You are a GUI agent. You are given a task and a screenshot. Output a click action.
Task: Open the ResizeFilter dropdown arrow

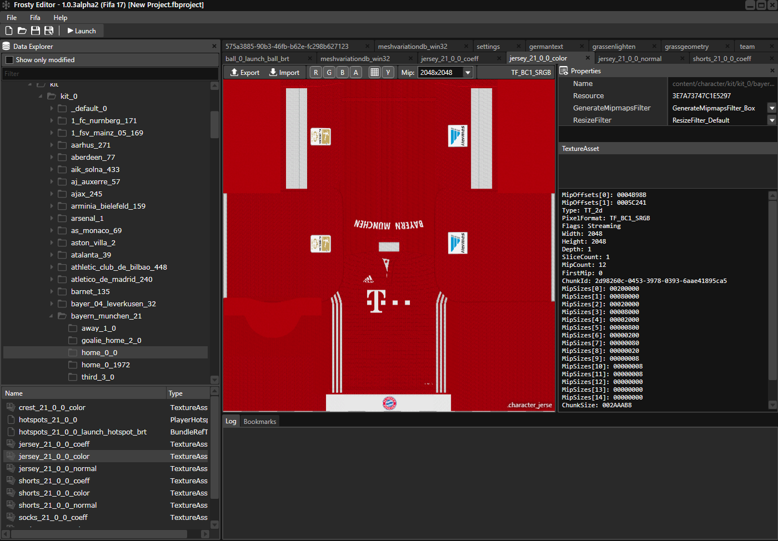coord(772,120)
